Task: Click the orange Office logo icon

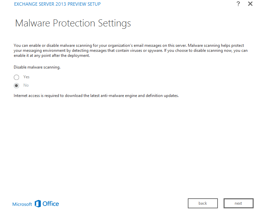Action: click(38, 204)
